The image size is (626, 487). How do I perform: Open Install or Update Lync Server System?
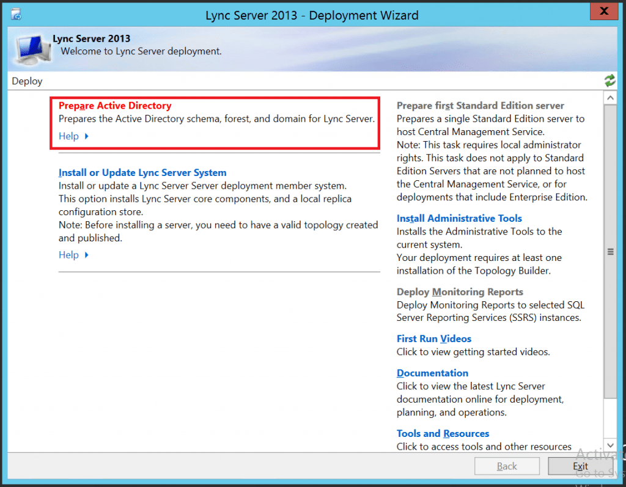coord(142,172)
